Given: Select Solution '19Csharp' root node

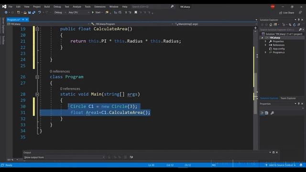Looking at the screenshot, I should [x=284, y=34].
